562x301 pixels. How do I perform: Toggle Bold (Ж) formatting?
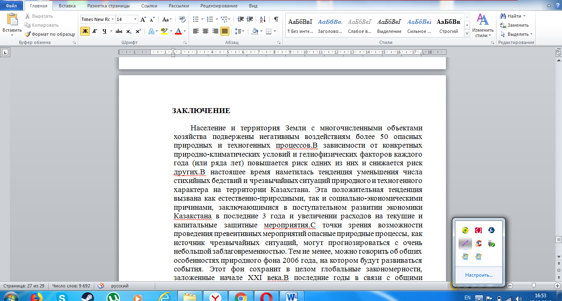pyautogui.click(x=85, y=31)
